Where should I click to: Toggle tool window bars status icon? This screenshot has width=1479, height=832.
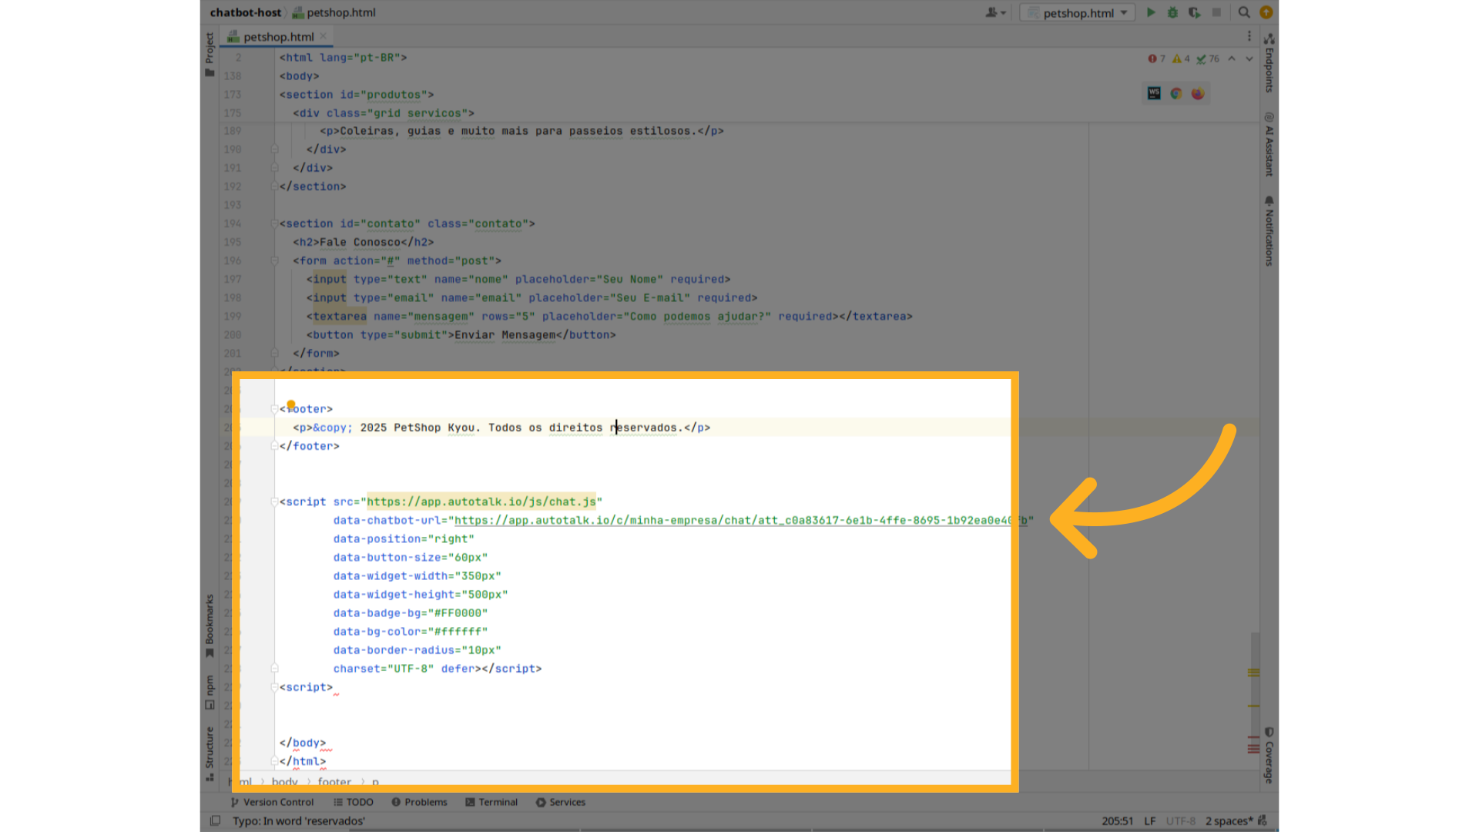coord(216,821)
